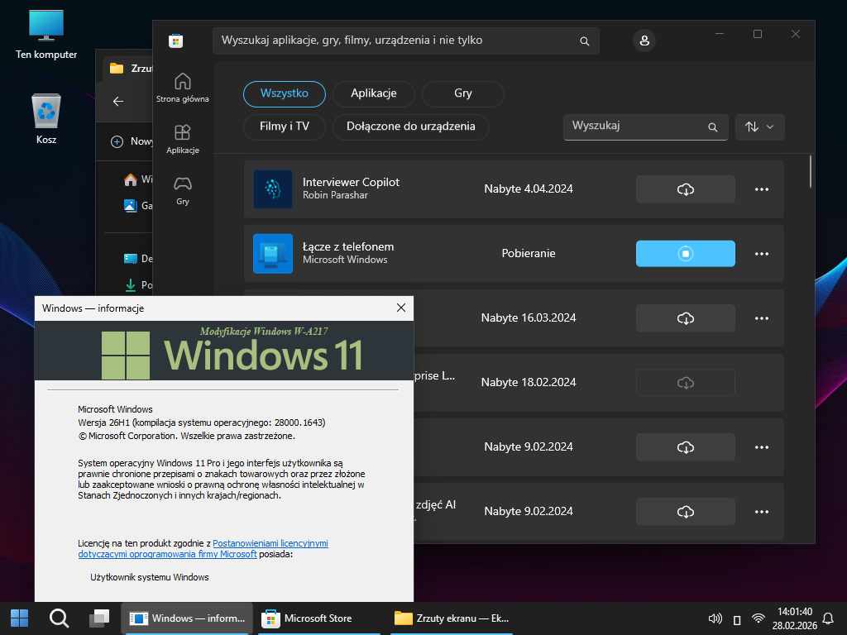847x635 pixels.
Task: Filter by Filmy i TV
Action: [x=284, y=127]
